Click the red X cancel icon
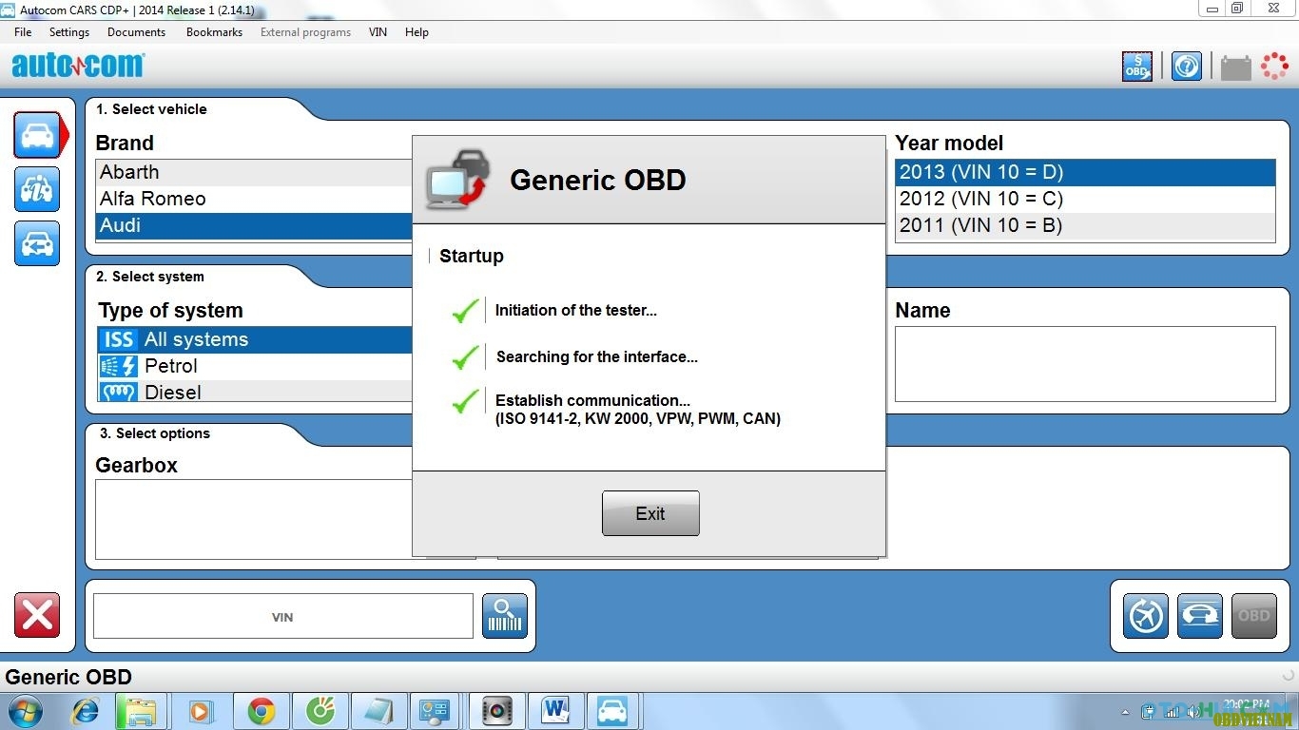Screen dimensions: 1299x730 pyautogui.click(x=37, y=615)
